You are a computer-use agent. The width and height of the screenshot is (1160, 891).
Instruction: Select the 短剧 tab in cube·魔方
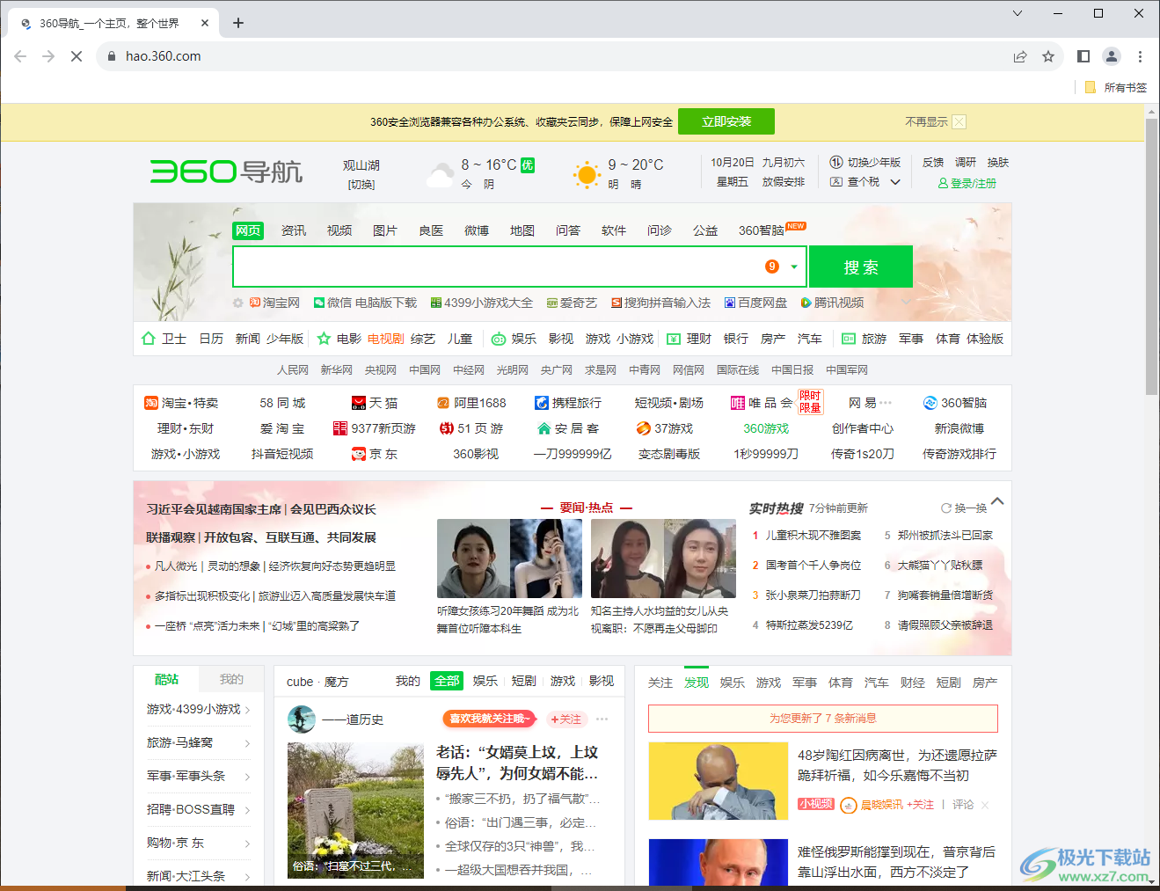point(523,681)
